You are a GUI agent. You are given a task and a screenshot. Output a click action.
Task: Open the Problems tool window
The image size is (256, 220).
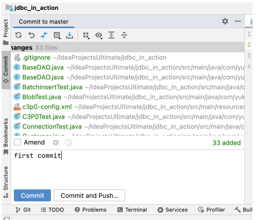click(x=90, y=210)
